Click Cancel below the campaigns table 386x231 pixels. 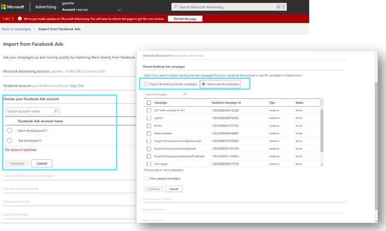(174, 189)
